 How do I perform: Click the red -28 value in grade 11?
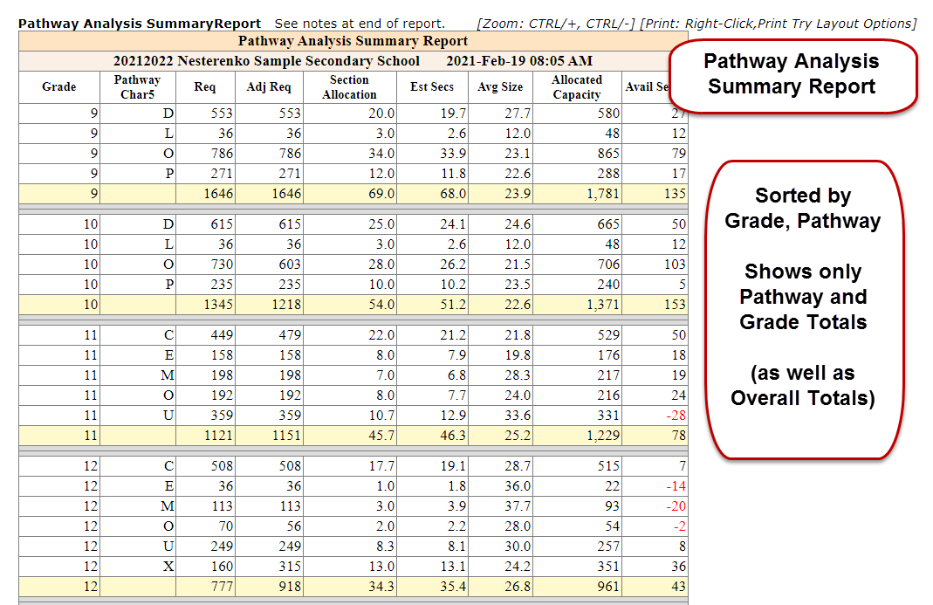click(675, 416)
